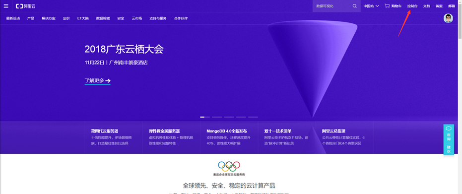Viewport: 462px width, 194px height.
Task: Open the shopping cart icon
Action: [387, 6]
